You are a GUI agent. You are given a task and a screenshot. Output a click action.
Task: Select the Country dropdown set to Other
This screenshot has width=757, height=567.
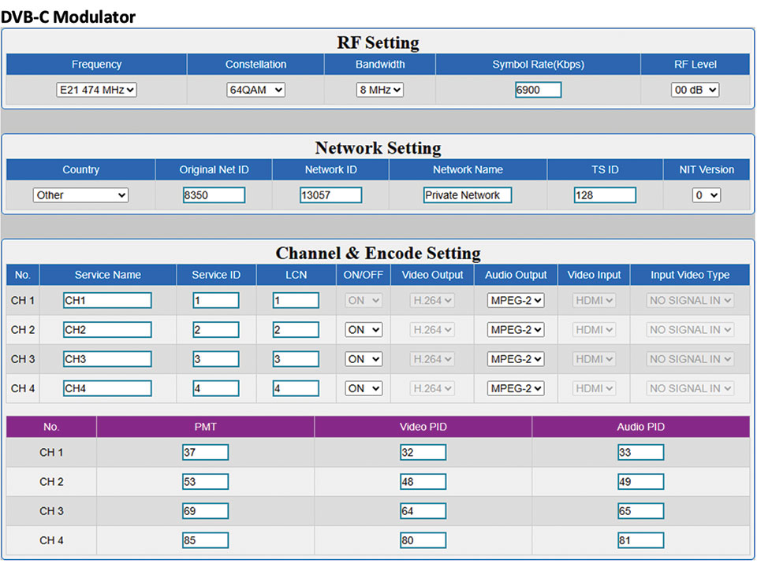coord(80,195)
